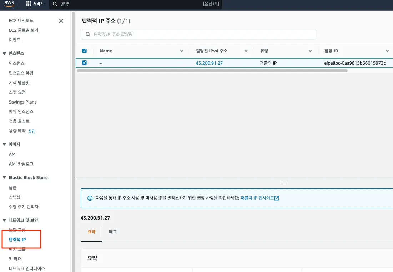
Task: Open 이벤트 in the sidebar
Action: 15,40
